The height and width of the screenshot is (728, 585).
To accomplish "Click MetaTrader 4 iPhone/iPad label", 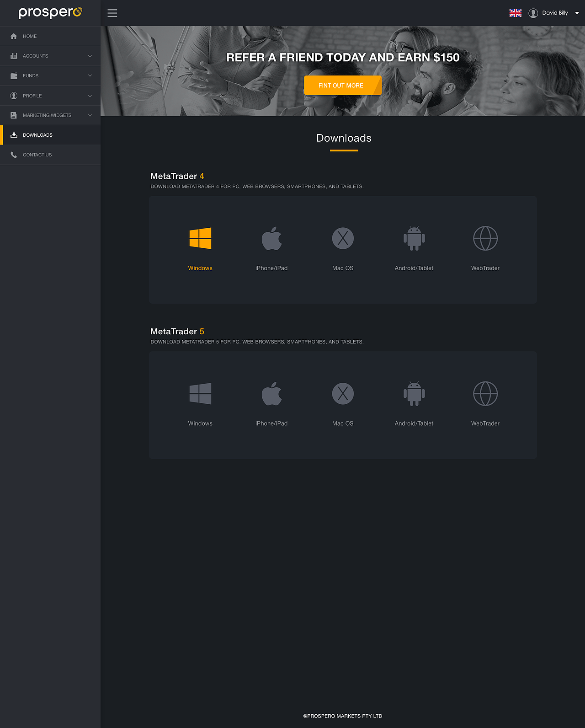I will click(x=271, y=268).
